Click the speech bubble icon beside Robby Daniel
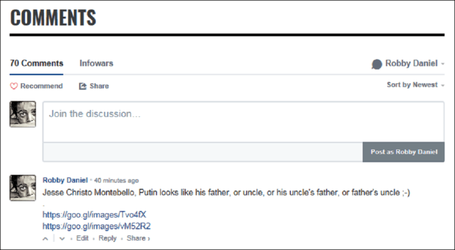 pos(376,64)
